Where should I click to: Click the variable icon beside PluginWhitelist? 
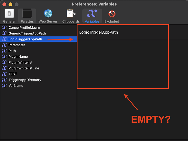click(x=4, y=62)
